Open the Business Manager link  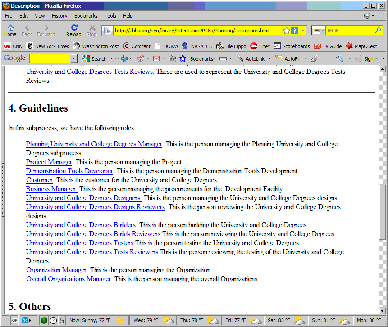(x=52, y=189)
